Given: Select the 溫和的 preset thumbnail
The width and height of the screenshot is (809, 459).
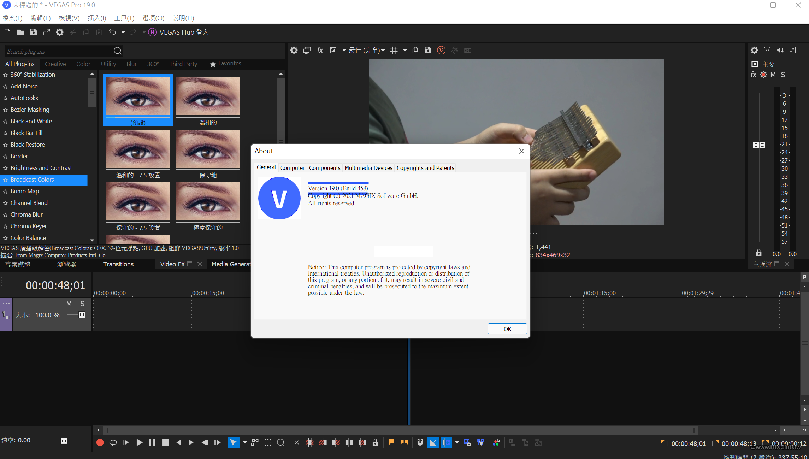Looking at the screenshot, I should (208, 101).
